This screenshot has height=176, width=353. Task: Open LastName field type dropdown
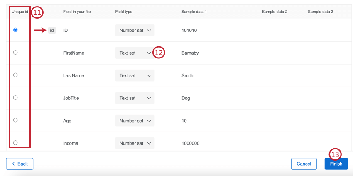click(135, 75)
